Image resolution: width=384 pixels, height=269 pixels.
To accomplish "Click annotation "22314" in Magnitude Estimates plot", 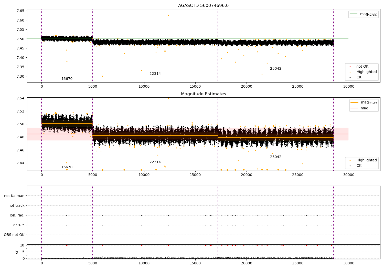I will pos(155,162).
